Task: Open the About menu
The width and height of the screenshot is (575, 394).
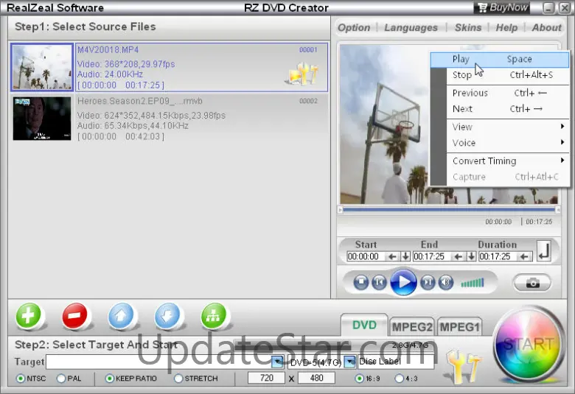Action: [546, 27]
